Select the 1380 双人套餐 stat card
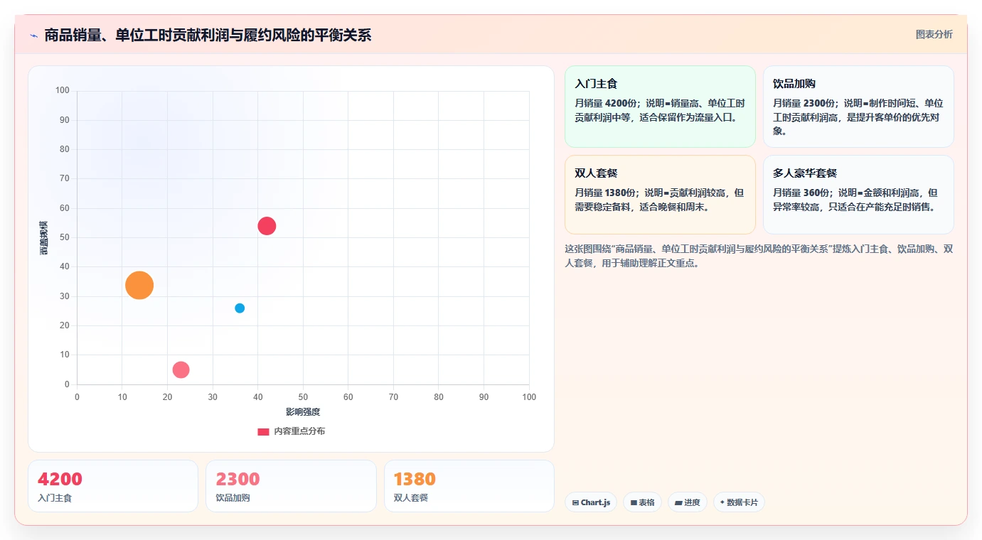Image resolution: width=982 pixels, height=540 pixels. pyautogui.click(x=469, y=486)
